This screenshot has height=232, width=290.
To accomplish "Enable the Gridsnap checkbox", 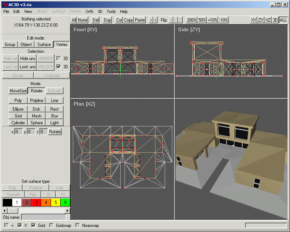I will pyautogui.click(x=52, y=226).
